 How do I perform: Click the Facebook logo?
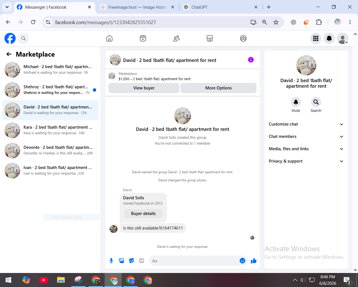10,38
